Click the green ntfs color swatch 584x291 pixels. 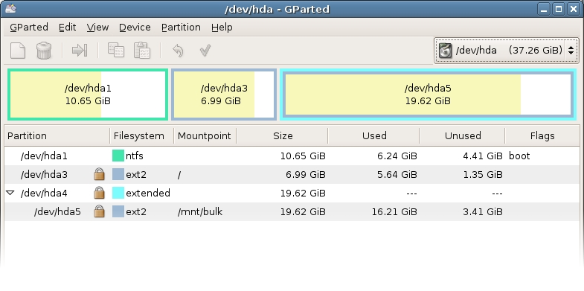tap(118, 156)
